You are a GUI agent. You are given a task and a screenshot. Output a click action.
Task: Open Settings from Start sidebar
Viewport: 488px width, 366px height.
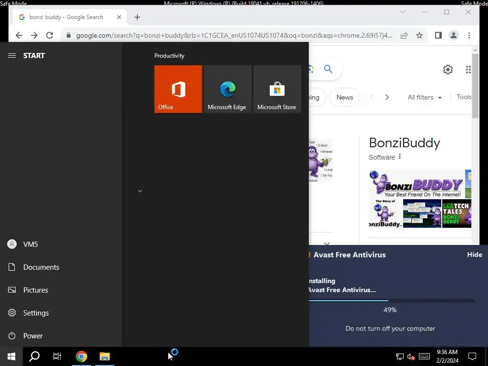[61, 313]
